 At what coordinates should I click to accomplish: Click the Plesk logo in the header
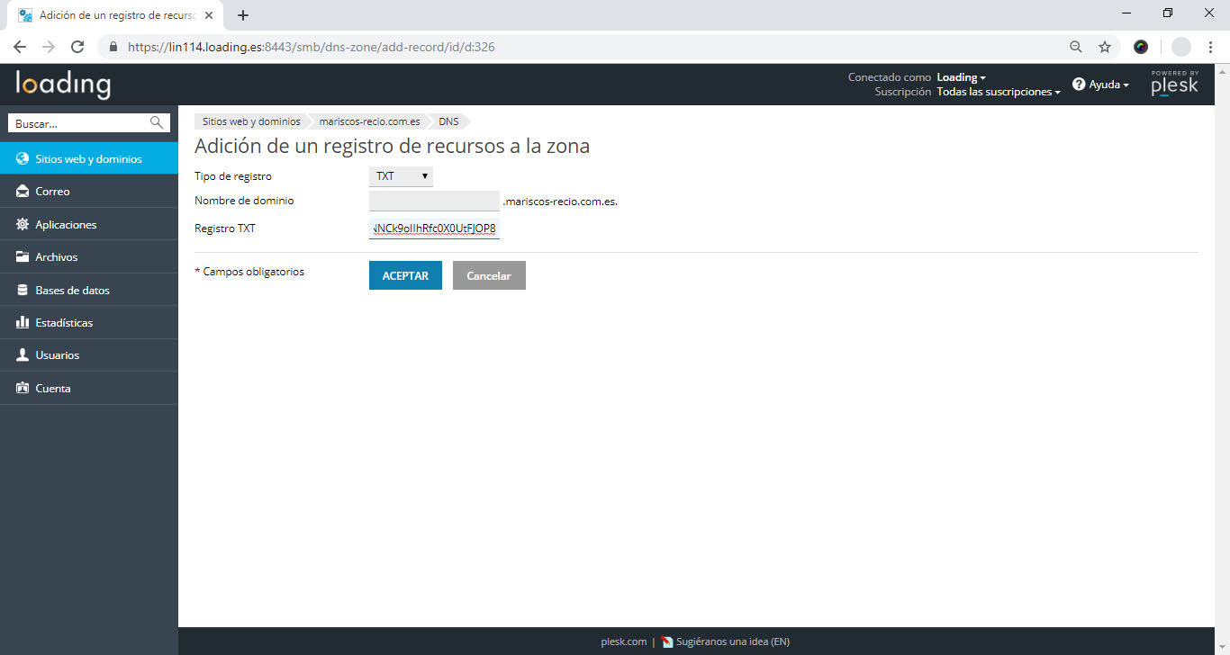1175,84
